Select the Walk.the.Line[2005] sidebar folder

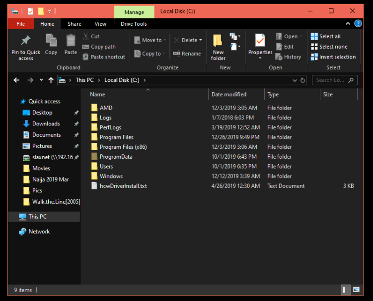click(x=52, y=202)
